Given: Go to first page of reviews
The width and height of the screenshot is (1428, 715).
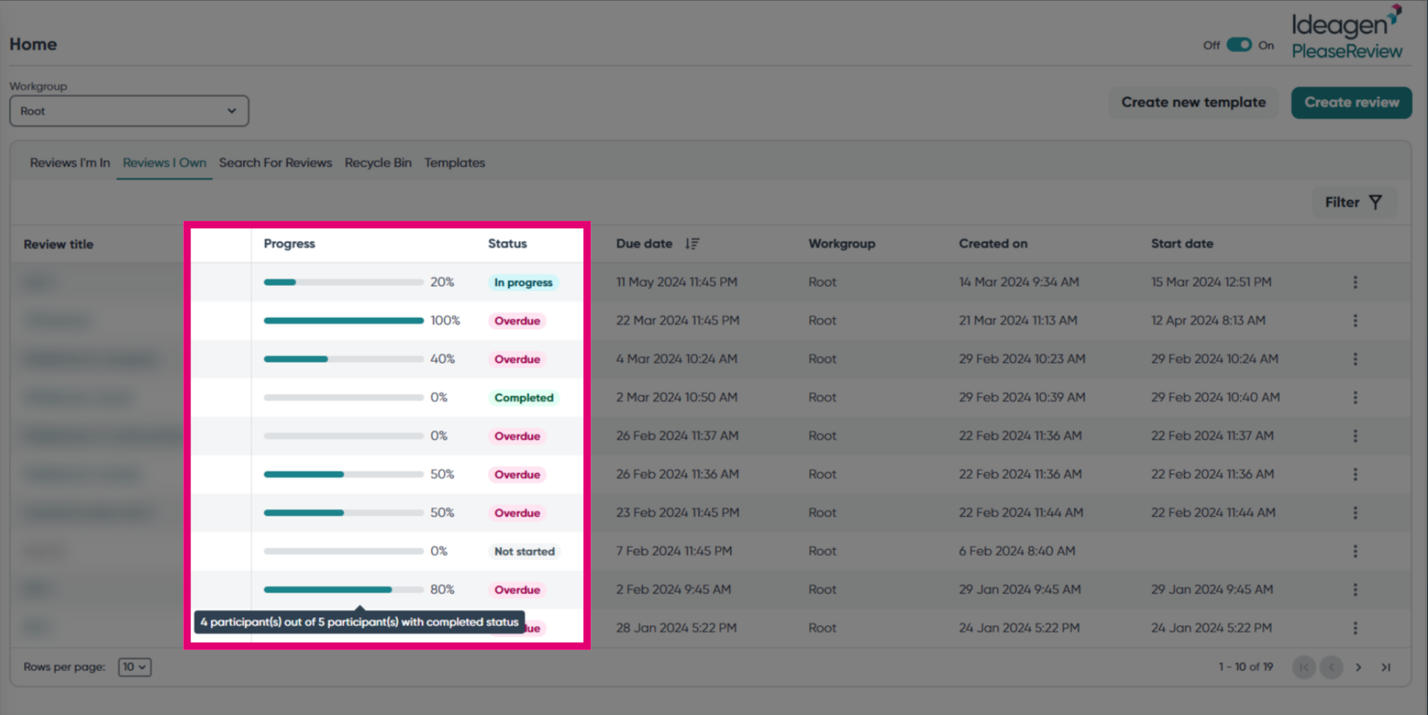Looking at the screenshot, I should (1304, 667).
